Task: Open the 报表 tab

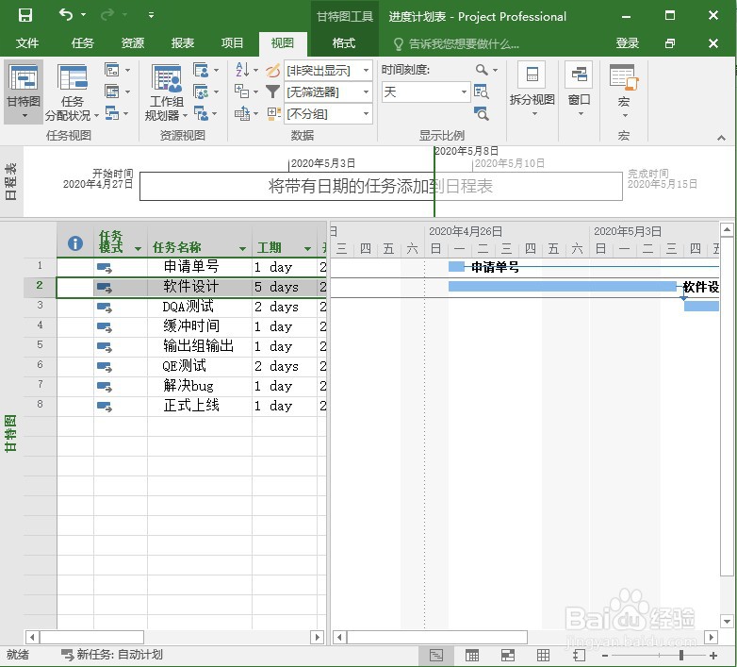Action: coord(183,43)
